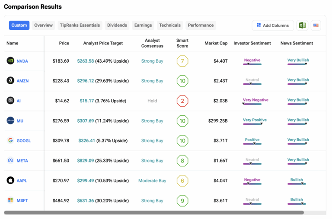Sort by the Market Cap column header
Screen dimensions: 332x219
coord(216,43)
